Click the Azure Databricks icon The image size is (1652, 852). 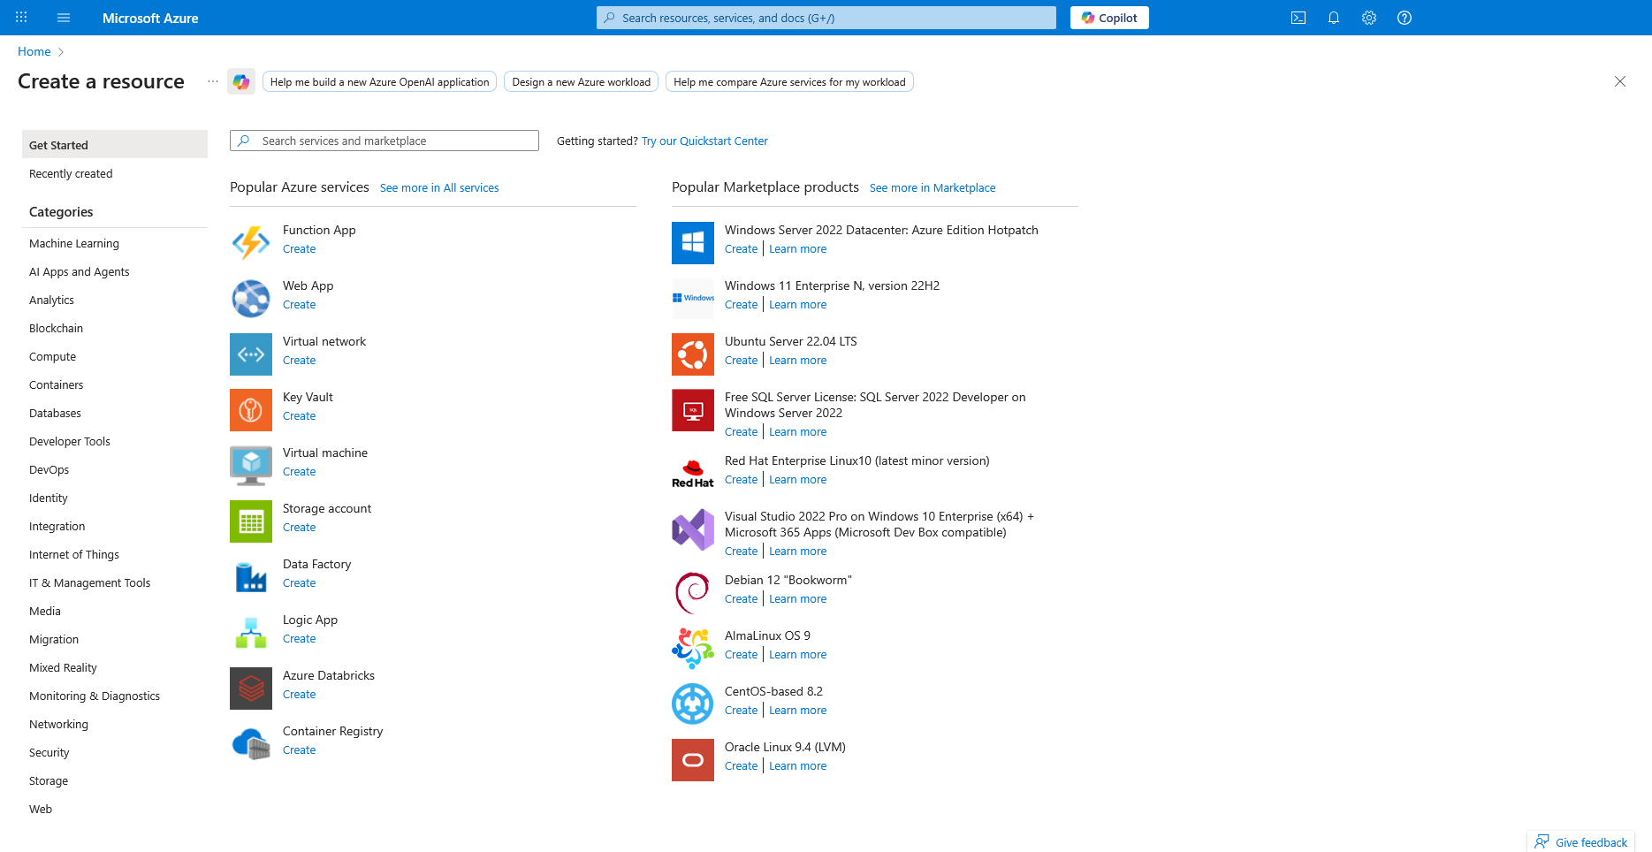point(251,688)
